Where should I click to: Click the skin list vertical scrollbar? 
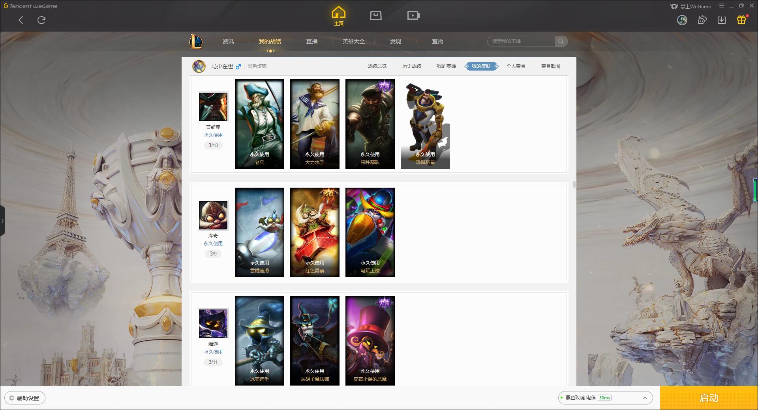tap(574, 184)
